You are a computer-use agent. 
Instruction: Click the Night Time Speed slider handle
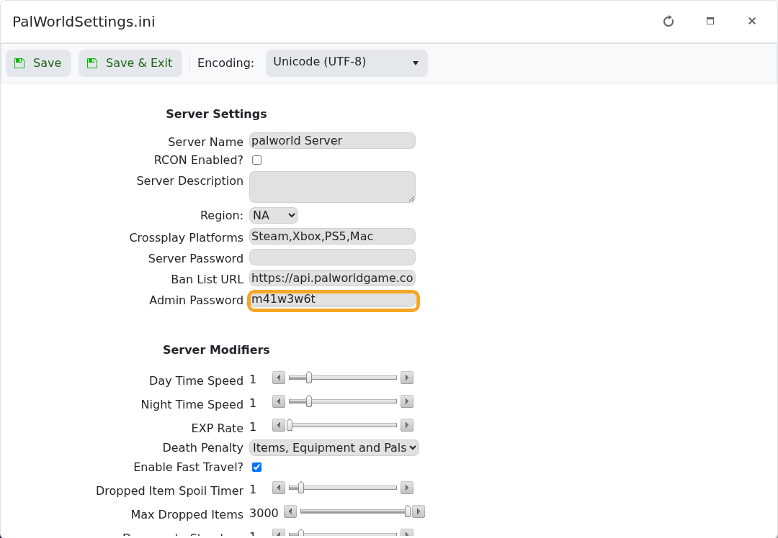pos(308,402)
